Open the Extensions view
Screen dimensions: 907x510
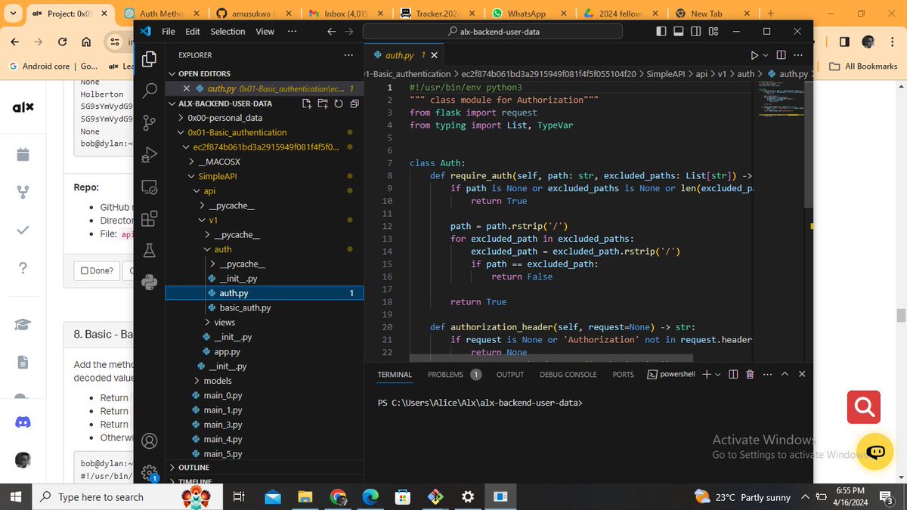pos(150,218)
